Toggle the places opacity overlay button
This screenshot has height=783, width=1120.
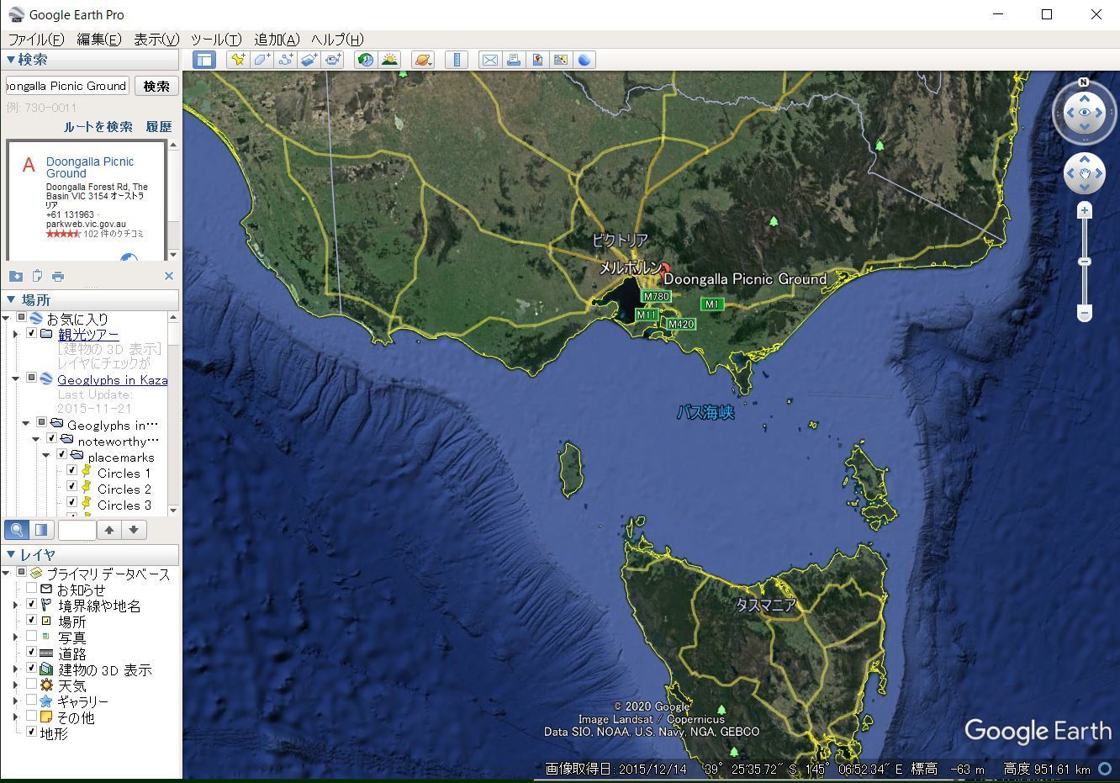(40, 530)
